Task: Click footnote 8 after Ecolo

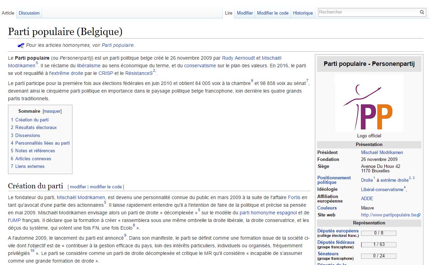Action: tap(134, 225)
